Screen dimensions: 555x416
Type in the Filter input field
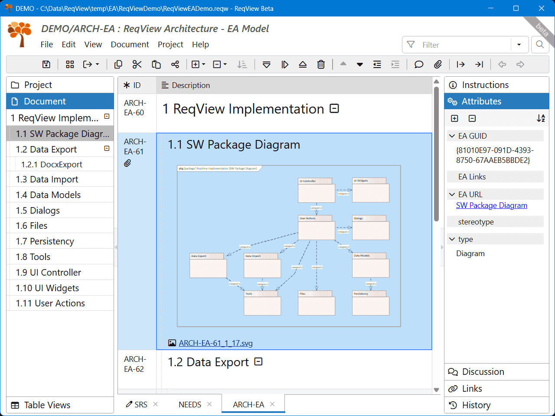pos(460,44)
